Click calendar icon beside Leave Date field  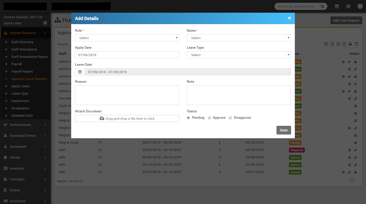click(80, 72)
